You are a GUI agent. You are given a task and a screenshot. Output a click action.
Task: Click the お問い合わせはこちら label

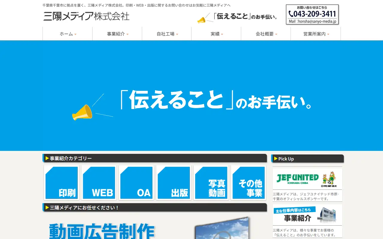pyautogui.click(x=312, y=7)
